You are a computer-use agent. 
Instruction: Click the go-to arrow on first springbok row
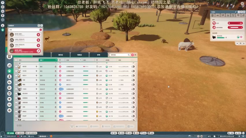point(133,67)
